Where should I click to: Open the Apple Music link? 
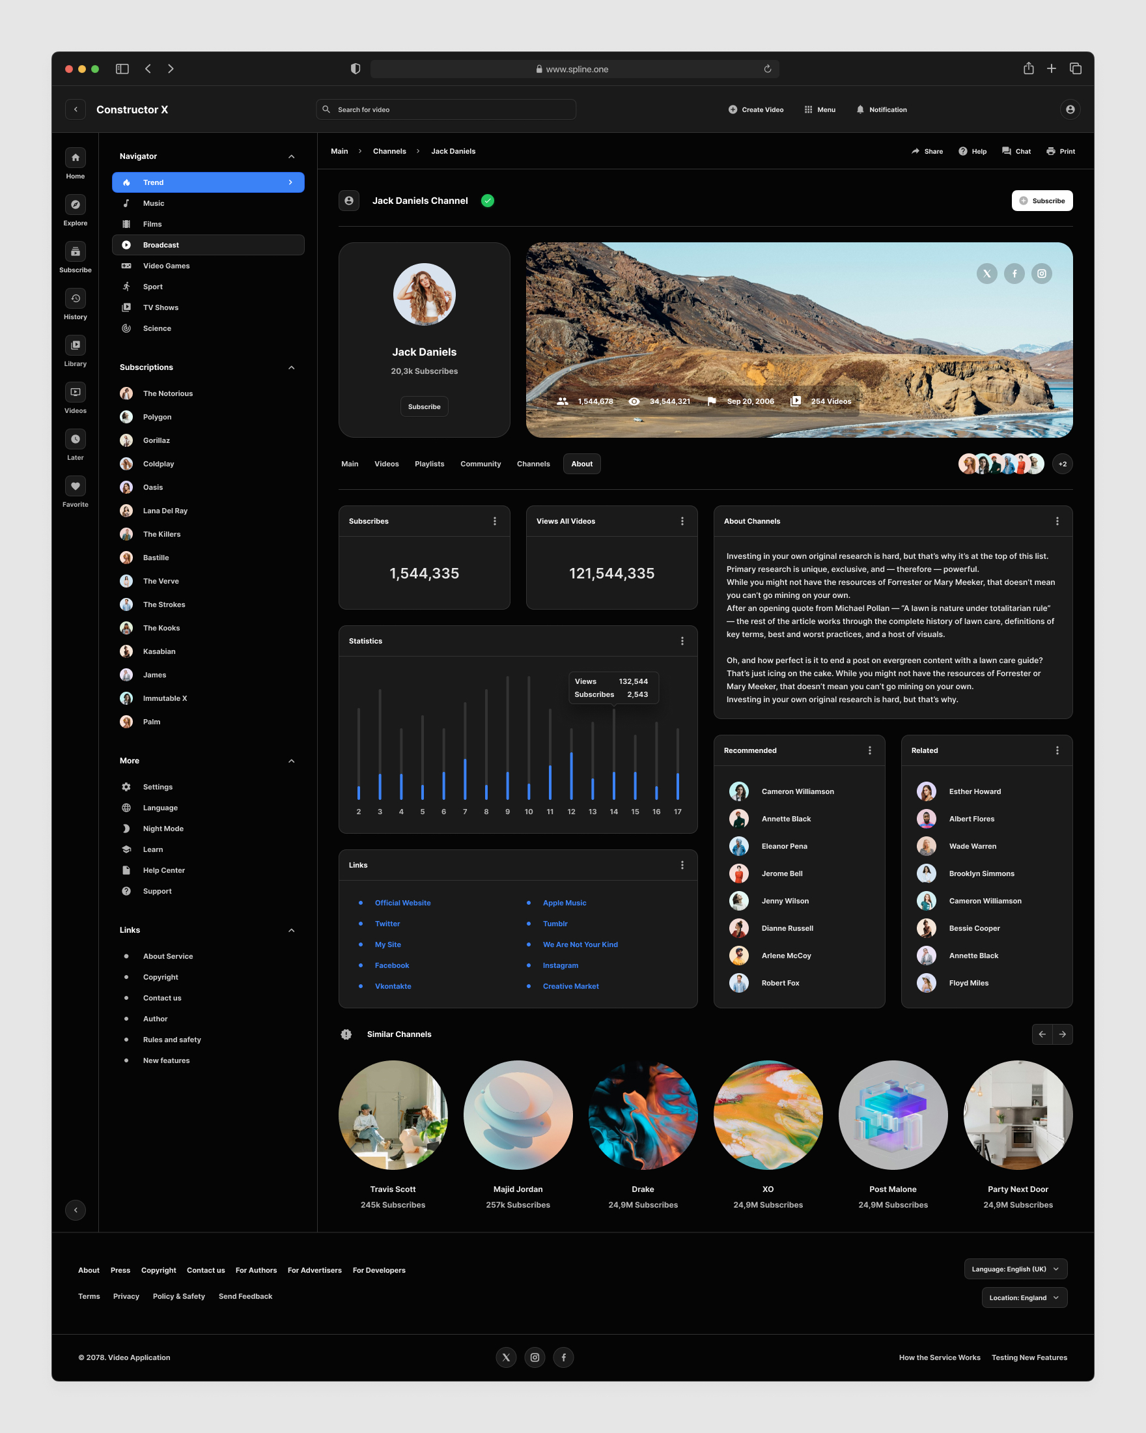click(565, 903)
